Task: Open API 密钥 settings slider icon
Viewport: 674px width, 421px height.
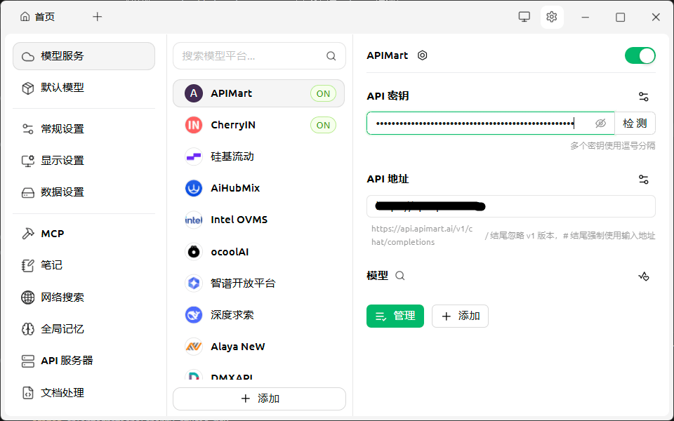Action: [644, 97]
